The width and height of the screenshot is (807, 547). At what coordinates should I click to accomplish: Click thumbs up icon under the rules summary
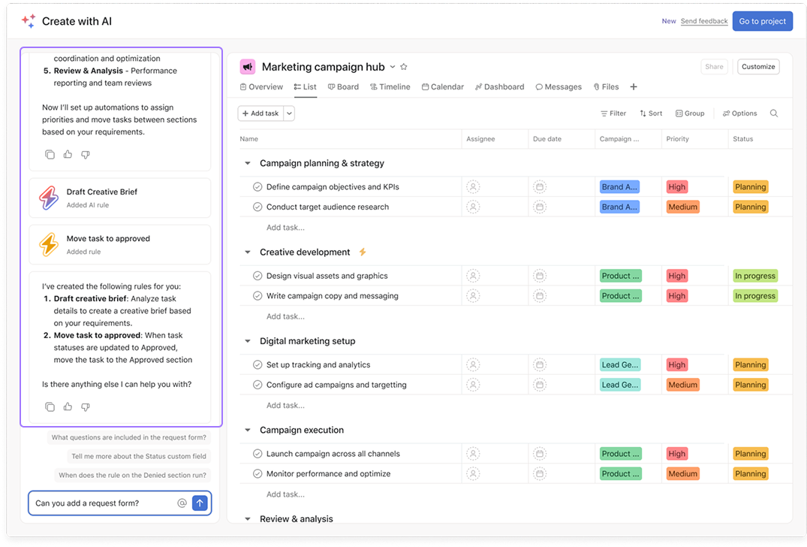68,406
